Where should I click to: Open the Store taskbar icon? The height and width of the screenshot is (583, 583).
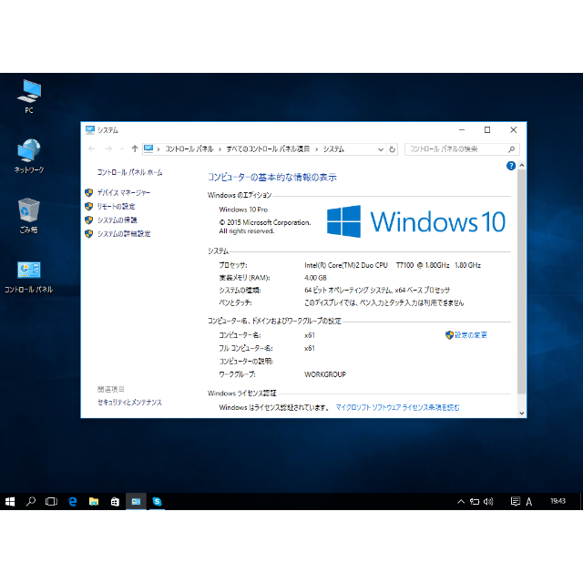point(115,502)
